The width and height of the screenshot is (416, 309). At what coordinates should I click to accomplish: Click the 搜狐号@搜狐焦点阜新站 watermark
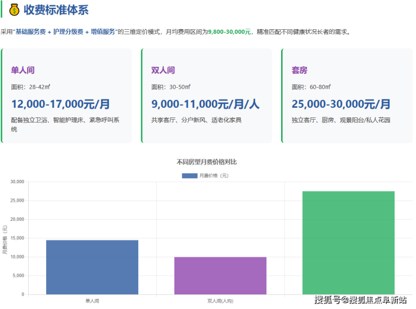click(x=360, y=299)
